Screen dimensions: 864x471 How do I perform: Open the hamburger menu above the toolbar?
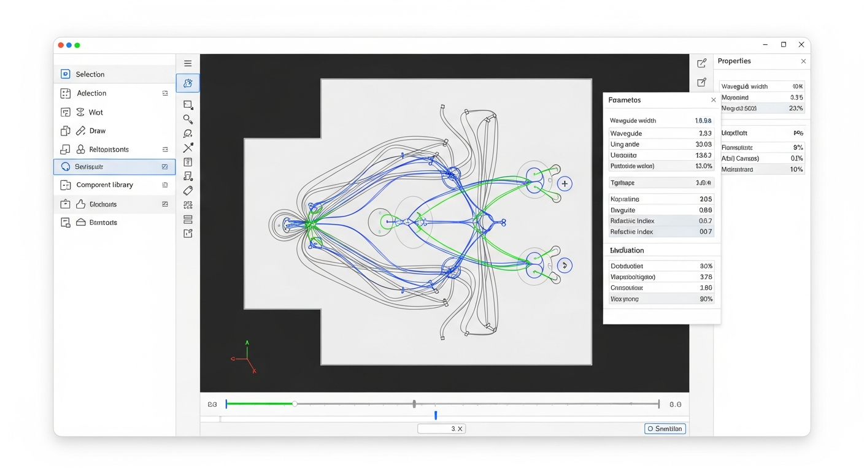pyautogui.click(x=188, y=63)
